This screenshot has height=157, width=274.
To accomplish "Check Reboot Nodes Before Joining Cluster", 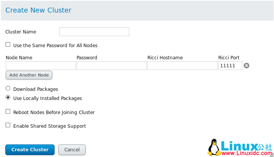I will click(x=8, y=112).
